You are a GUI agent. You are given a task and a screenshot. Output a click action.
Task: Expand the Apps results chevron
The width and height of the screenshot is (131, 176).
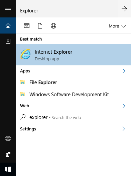click(124, 71)
